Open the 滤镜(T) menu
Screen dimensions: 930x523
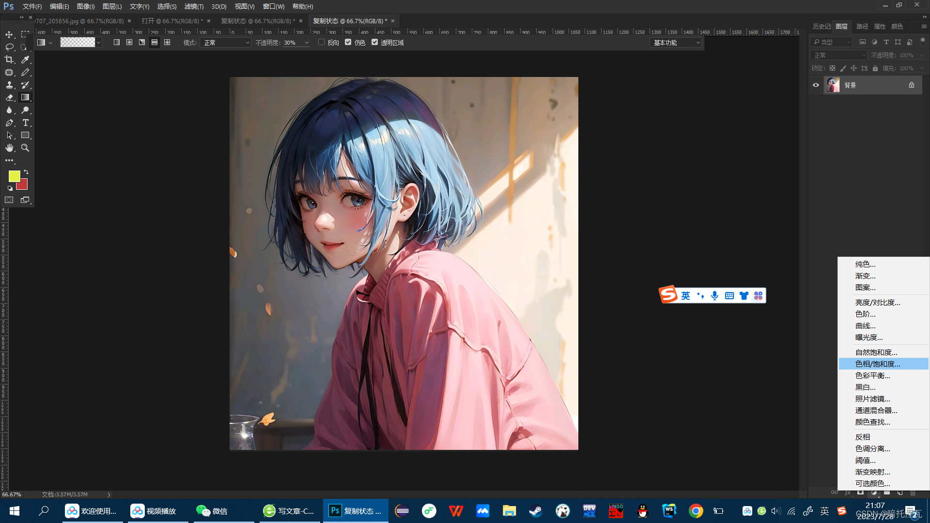[x=194, y=6]
